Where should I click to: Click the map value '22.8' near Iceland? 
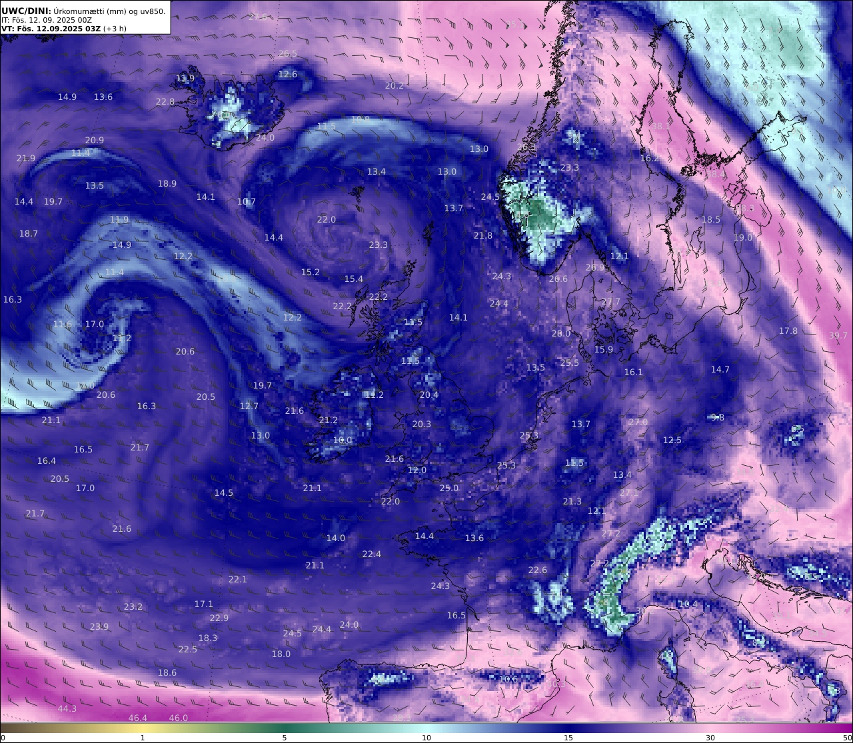click(165, 101)
